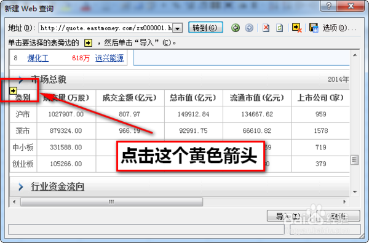Viewport: 369px width, 243px height.
Task: Click the 创业板 row label
Action: pos(23,164)
